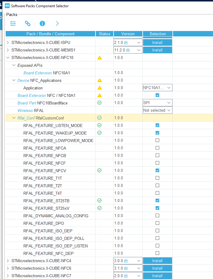
Task: Click green check status of RfalCustomConf
Action: [99, 118]
